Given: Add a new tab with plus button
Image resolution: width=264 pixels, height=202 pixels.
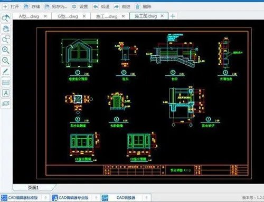Looking at the screenshot, I should coord(173,16).
